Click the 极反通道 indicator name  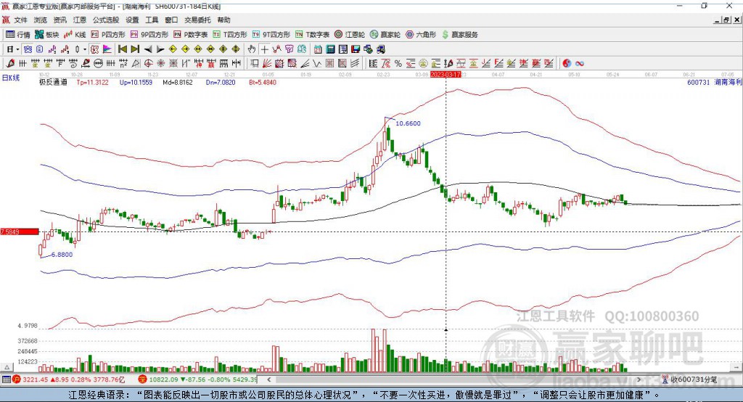(x=53, y=83)
